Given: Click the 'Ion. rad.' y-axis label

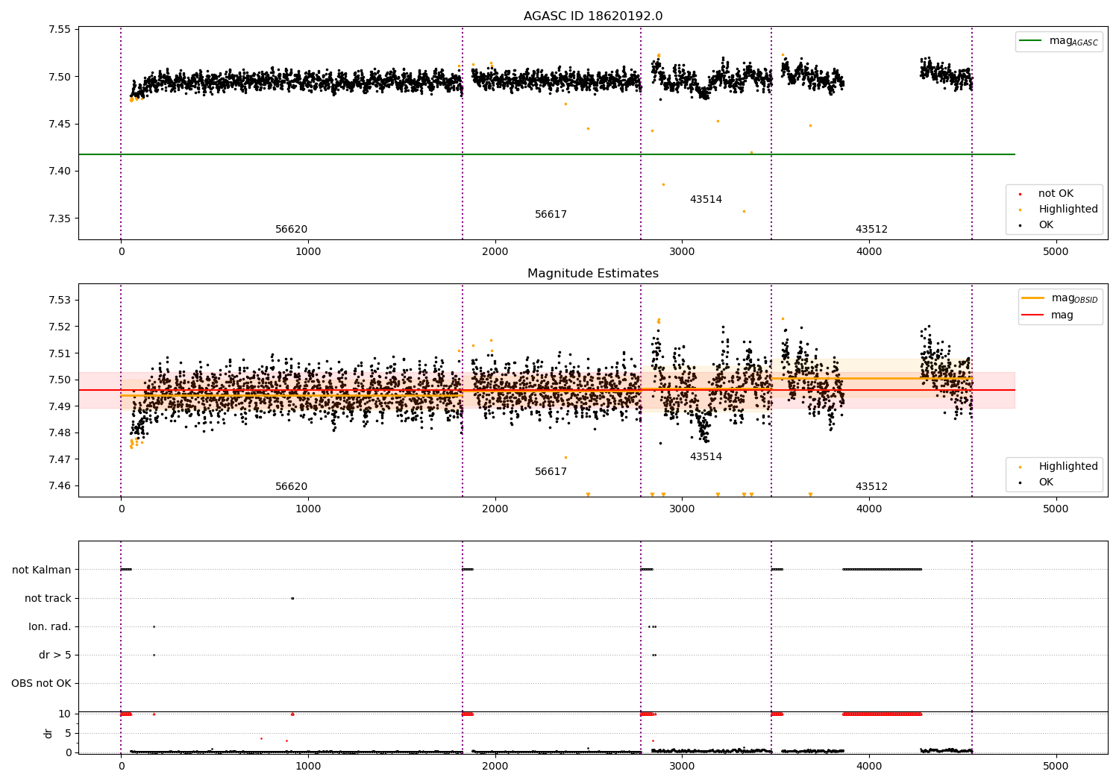Looking at the screenshot, I should point(50,626).
